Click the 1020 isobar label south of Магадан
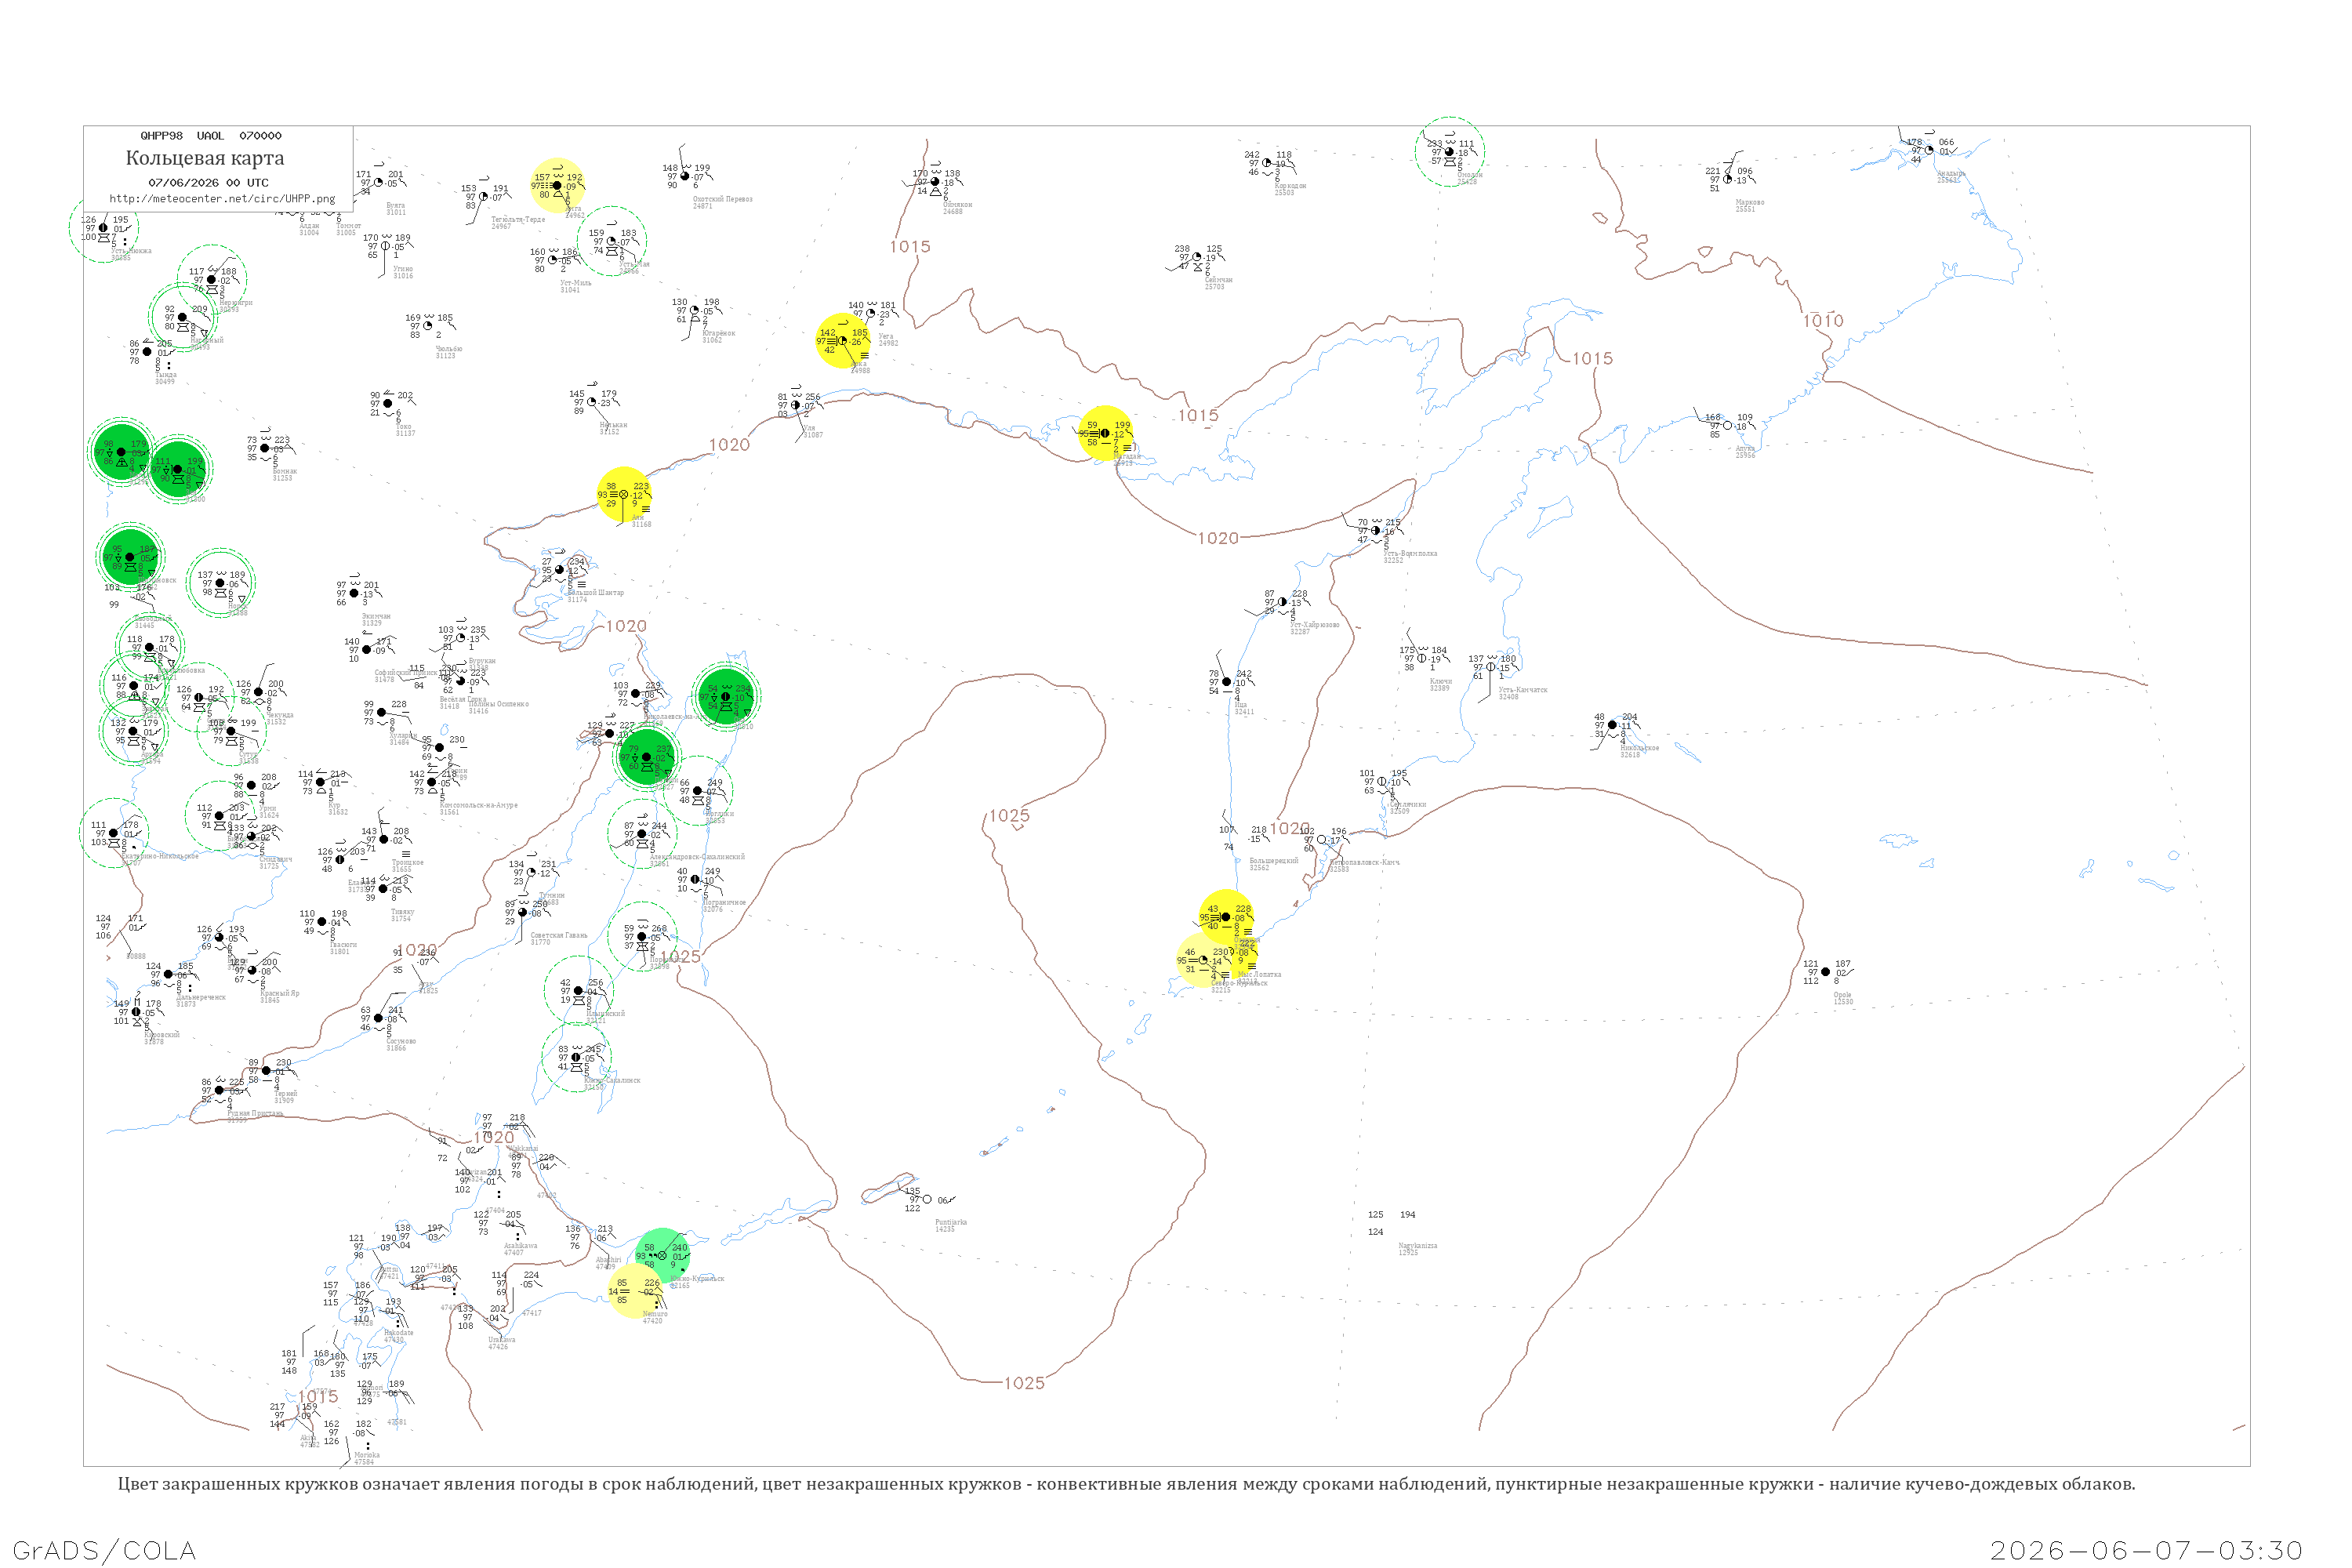The image size is (2352, 1568). [1218, 538]
